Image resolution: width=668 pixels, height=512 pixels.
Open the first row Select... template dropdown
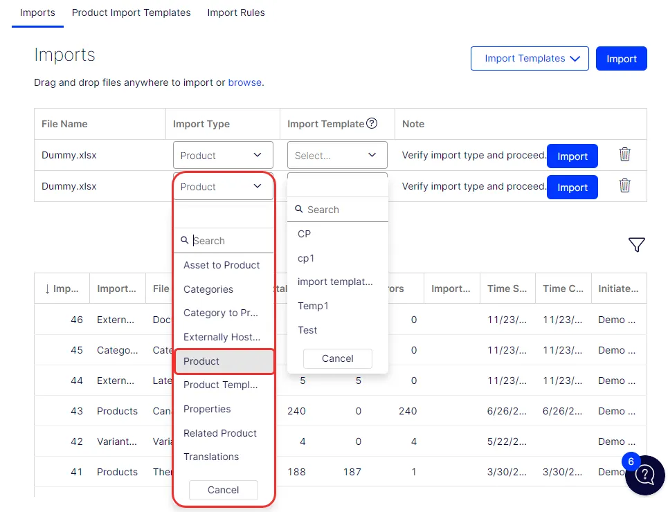(337, 155)
